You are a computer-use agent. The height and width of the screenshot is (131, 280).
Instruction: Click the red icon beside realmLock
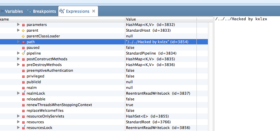tap(23, 93)
